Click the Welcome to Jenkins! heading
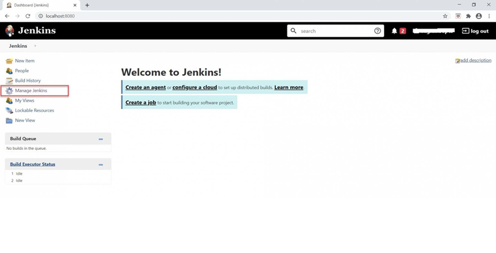 point(171,72)
